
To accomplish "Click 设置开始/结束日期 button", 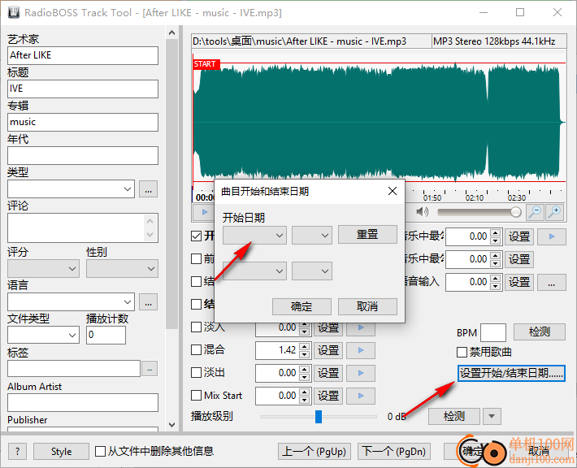I will coord(511,374).
